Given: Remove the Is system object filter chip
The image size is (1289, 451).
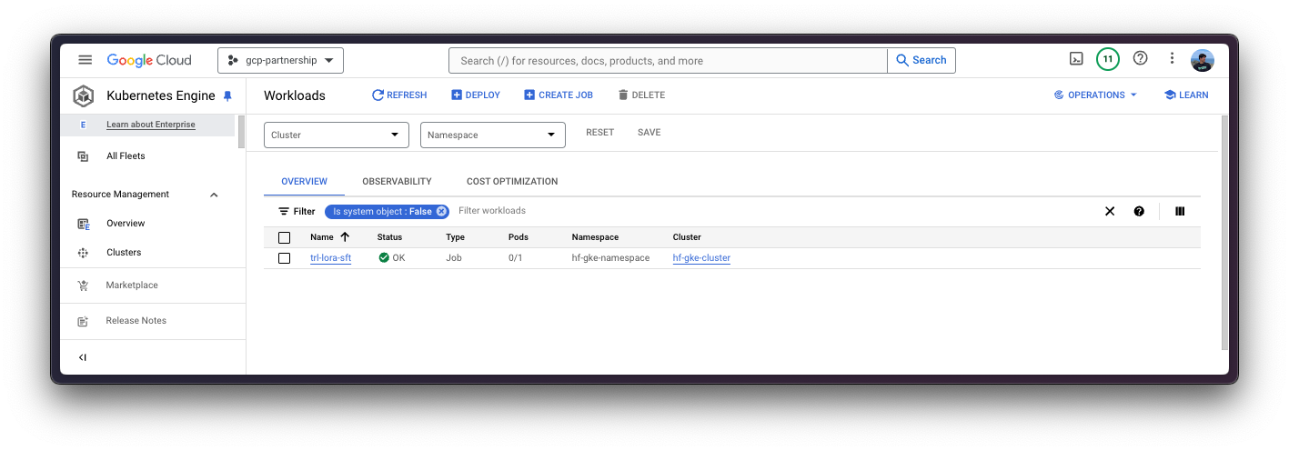Looking at the screenshot, I should coord(441,211).
